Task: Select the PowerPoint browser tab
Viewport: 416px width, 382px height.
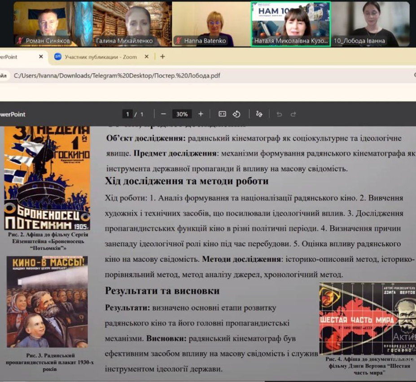Action: [13, 57]
